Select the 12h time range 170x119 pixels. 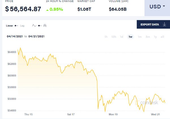pos(114,37)
